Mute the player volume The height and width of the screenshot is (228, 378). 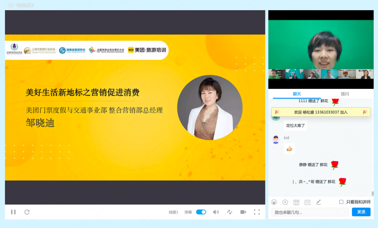(216, 212)
